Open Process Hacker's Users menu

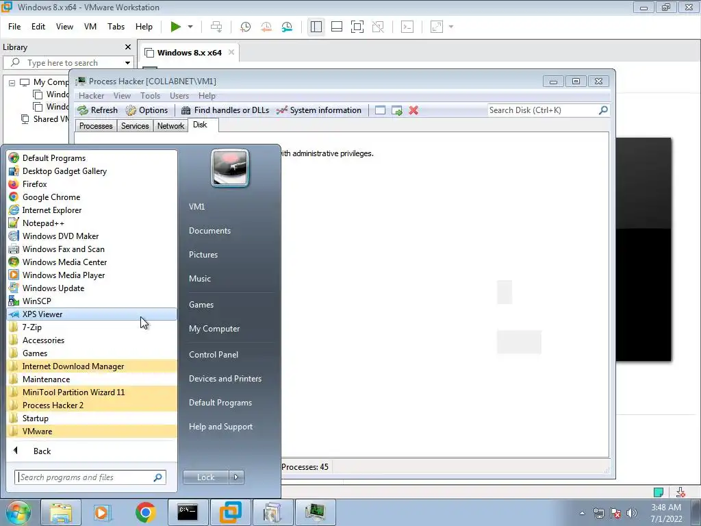pyautogui.click(x=179, y=96)
